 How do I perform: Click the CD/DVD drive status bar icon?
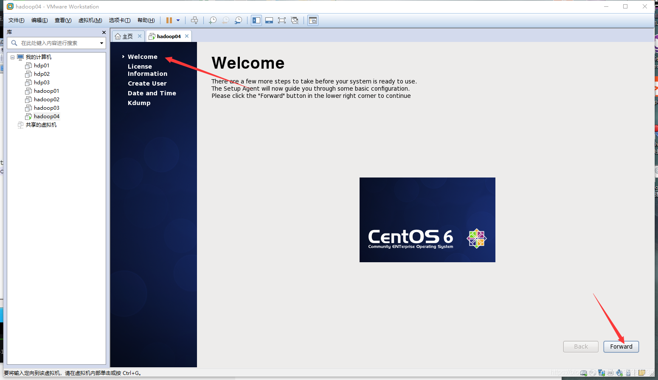pos(592,373)
